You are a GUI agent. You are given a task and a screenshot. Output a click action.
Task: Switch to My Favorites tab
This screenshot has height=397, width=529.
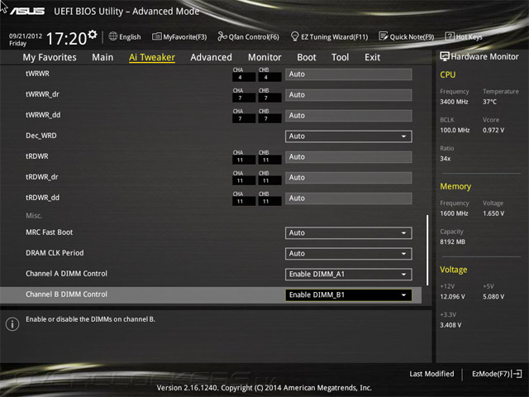50,57
